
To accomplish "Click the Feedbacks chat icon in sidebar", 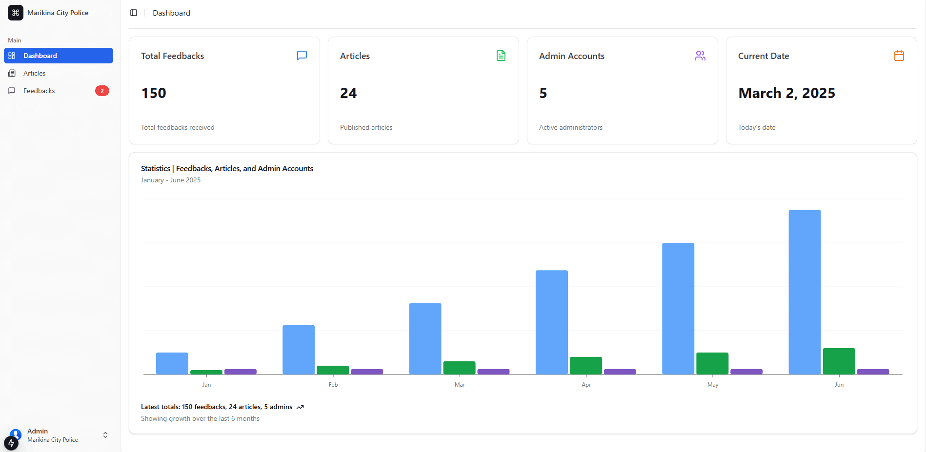I will pyautogui.click(x=12, y=91).
